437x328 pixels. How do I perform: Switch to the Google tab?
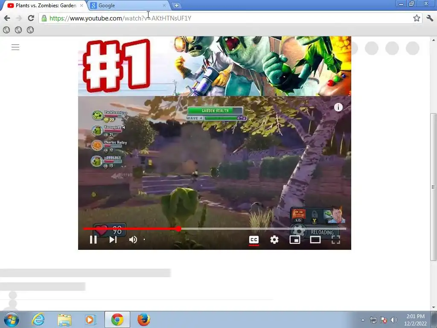[128, 5]
